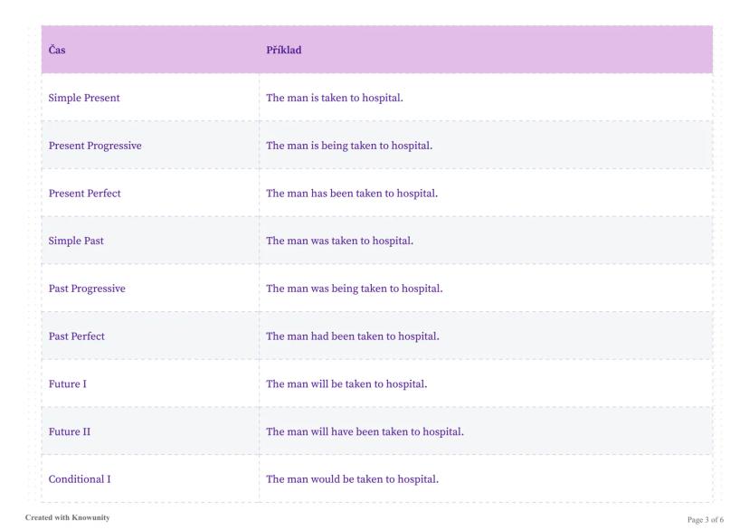The width and height of the screenshot is (749, 530).
Task: Click "The man will be taken to hospital."
Action: point(346,384)
